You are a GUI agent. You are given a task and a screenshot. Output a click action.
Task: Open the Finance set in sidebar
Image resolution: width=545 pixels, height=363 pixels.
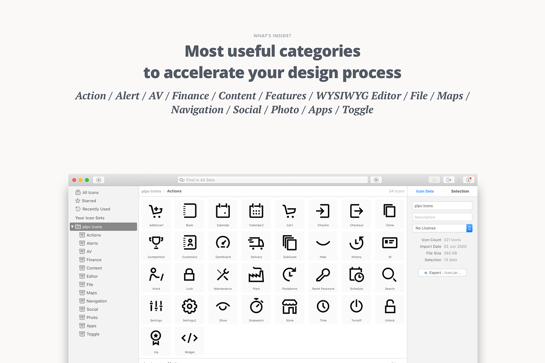[94, 260]
